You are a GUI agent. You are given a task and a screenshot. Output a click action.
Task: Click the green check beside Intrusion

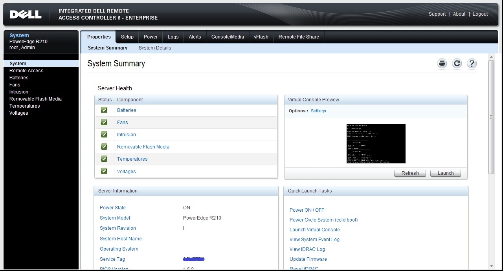click(104, 134)
